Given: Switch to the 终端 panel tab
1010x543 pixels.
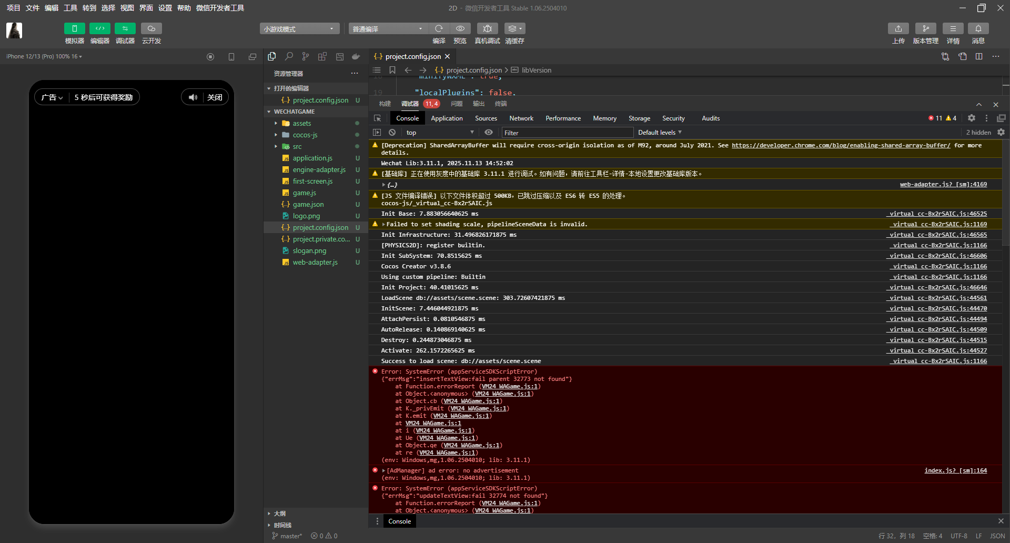Looking at the screenshot, I should click(x=501, y=104).
